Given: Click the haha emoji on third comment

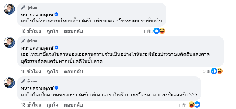Looking at the screenshot, I should (x=191, y=105).
